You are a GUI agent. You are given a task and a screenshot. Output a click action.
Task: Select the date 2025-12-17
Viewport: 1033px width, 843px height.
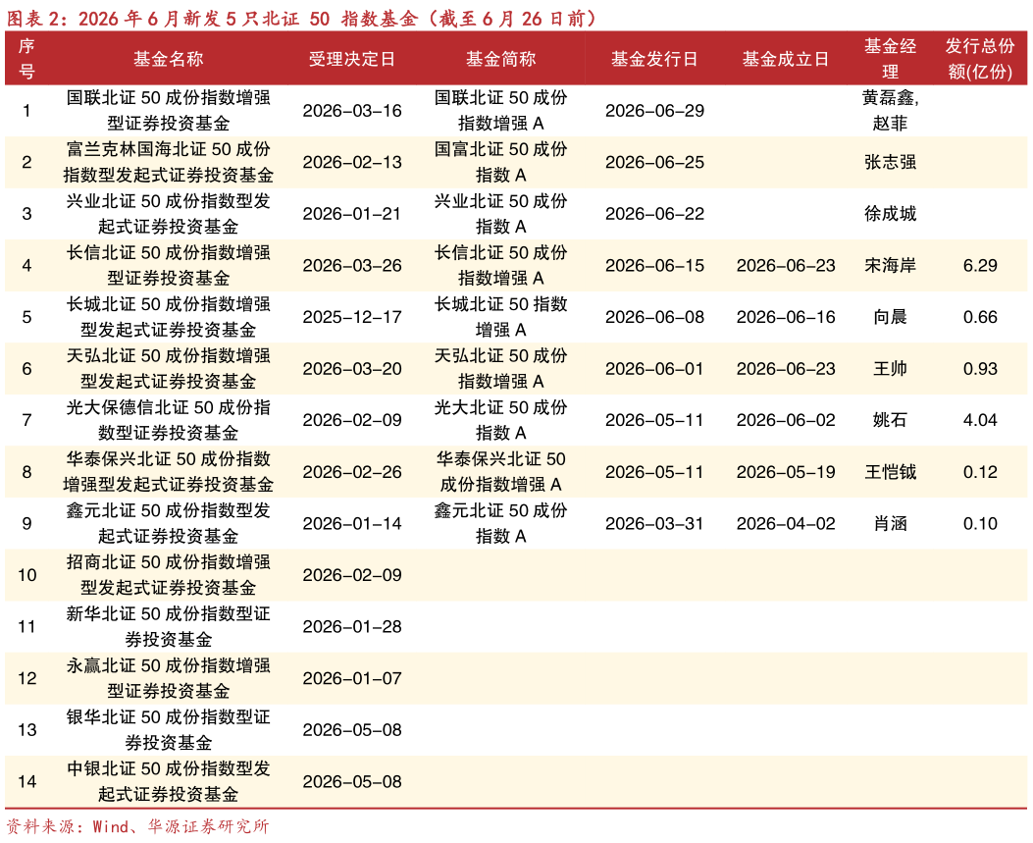pyautogui.click(x=352, y=317)
